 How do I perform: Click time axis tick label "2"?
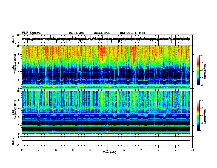coord(56,150)
